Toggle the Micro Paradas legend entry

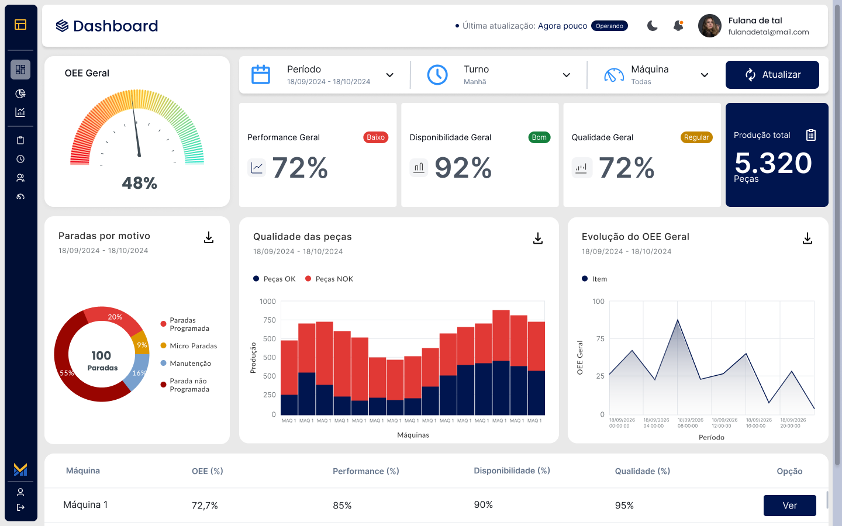(x=189, y=346)
